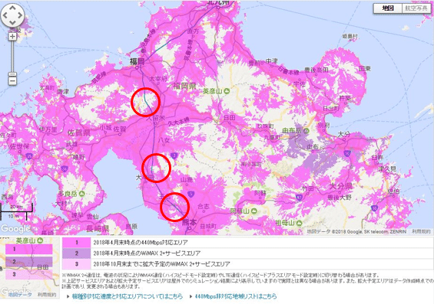Open the 機種別対応速度と対応エリア link

coord(128,296)
